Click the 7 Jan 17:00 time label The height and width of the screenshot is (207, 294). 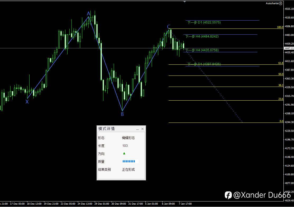pyautogui.click(x=185, y=204)
